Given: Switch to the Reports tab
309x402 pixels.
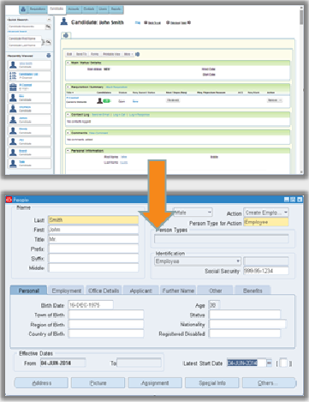Looking at the screenshot, I should point(116,9).
